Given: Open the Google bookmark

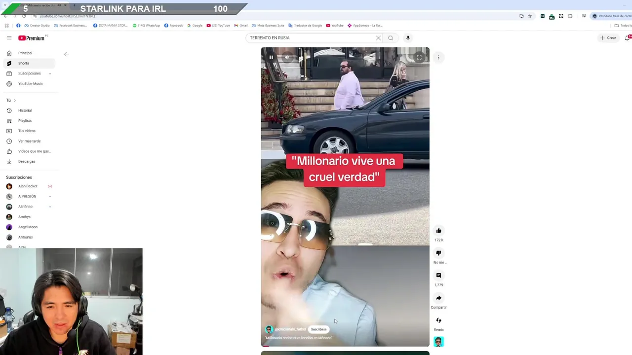Looking at the screenshot, I should (x=195, y=26).
